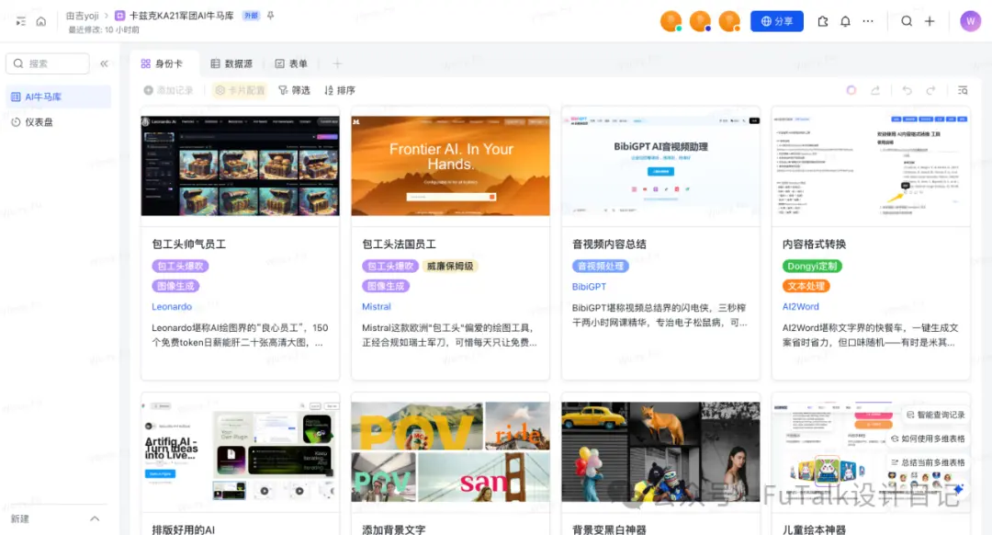Open the find-in-records icon at toolbar end
992x535 pixels.
(963, 90)
